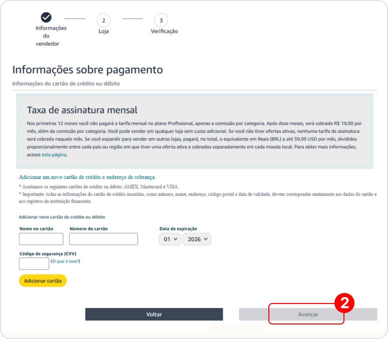Select step 2 Loja circle
388x339 pixels.
pos(104,20)
